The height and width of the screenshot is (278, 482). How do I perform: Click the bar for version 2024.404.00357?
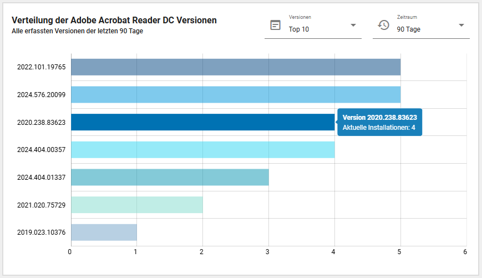[202, 150]
